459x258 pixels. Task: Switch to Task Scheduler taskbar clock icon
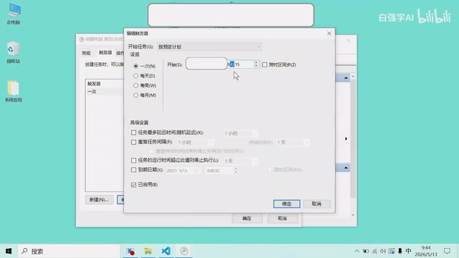(x=184, y=252)
